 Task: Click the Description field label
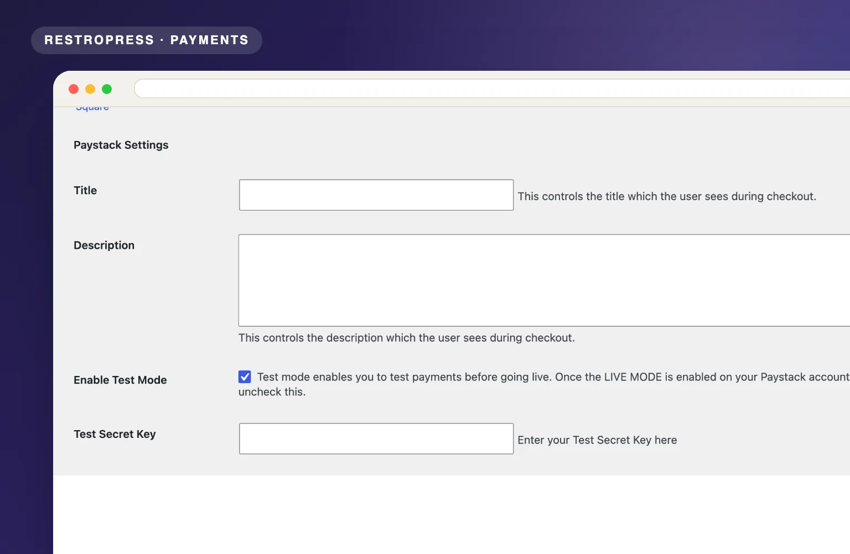[x=104, y=245]
